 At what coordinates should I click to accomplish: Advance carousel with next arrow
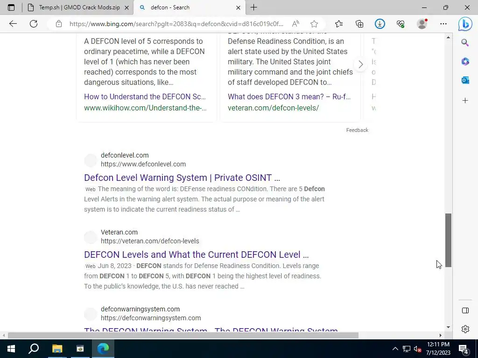(361, 64)
